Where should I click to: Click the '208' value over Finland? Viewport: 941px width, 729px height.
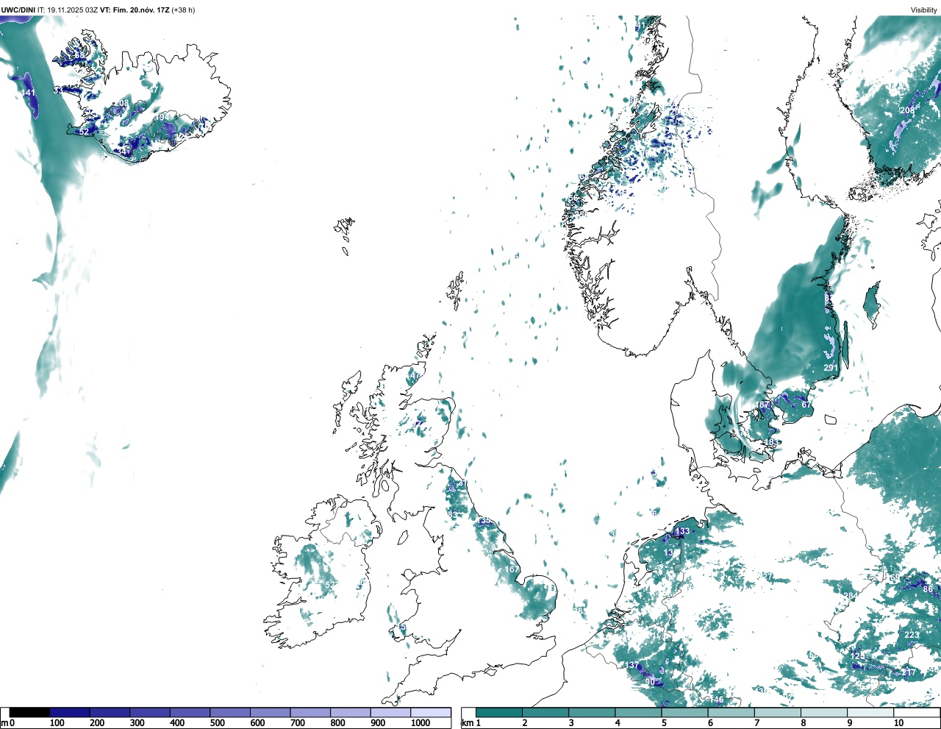pyautogui.click(x=908, y=110)
